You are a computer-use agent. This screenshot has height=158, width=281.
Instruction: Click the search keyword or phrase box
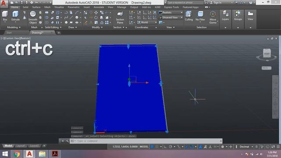[x=185, y=3]
